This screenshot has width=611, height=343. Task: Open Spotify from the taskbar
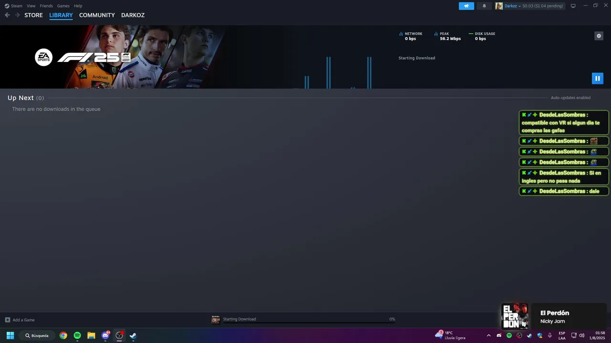point(77,335)
